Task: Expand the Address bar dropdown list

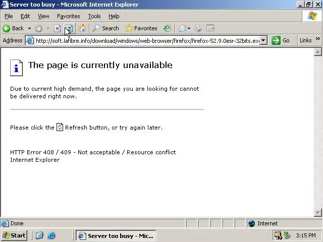Action: (x=263, y=40)
